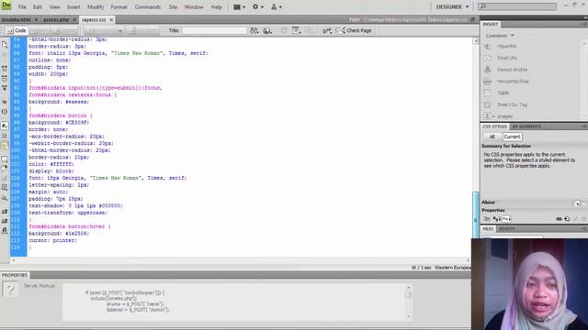This screenshot has height=330, width=588.
Task: Open the Layout dropdown in menu bar
Action: (x=239, y=6)
